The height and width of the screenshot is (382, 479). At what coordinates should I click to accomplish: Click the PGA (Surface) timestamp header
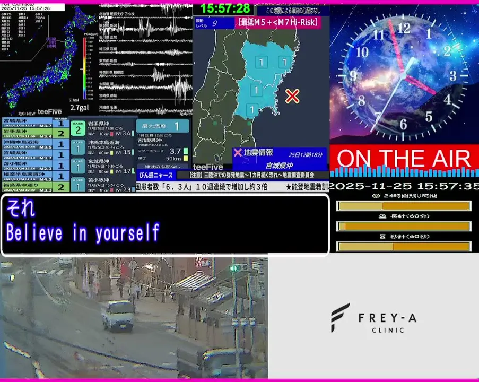pyautogui.click(x=32, y=6)
